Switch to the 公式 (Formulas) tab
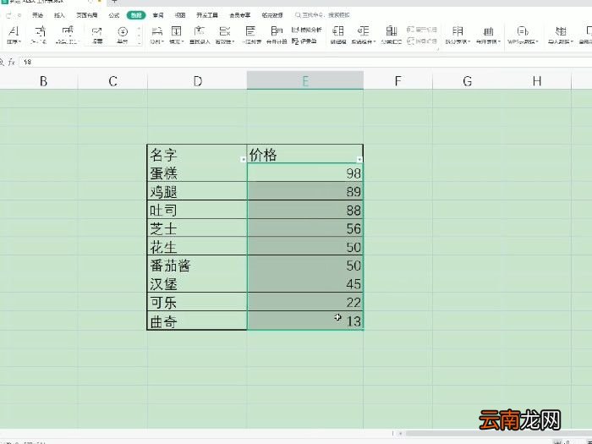This screenshot has width=592, height=444. [x=113, y=15]
